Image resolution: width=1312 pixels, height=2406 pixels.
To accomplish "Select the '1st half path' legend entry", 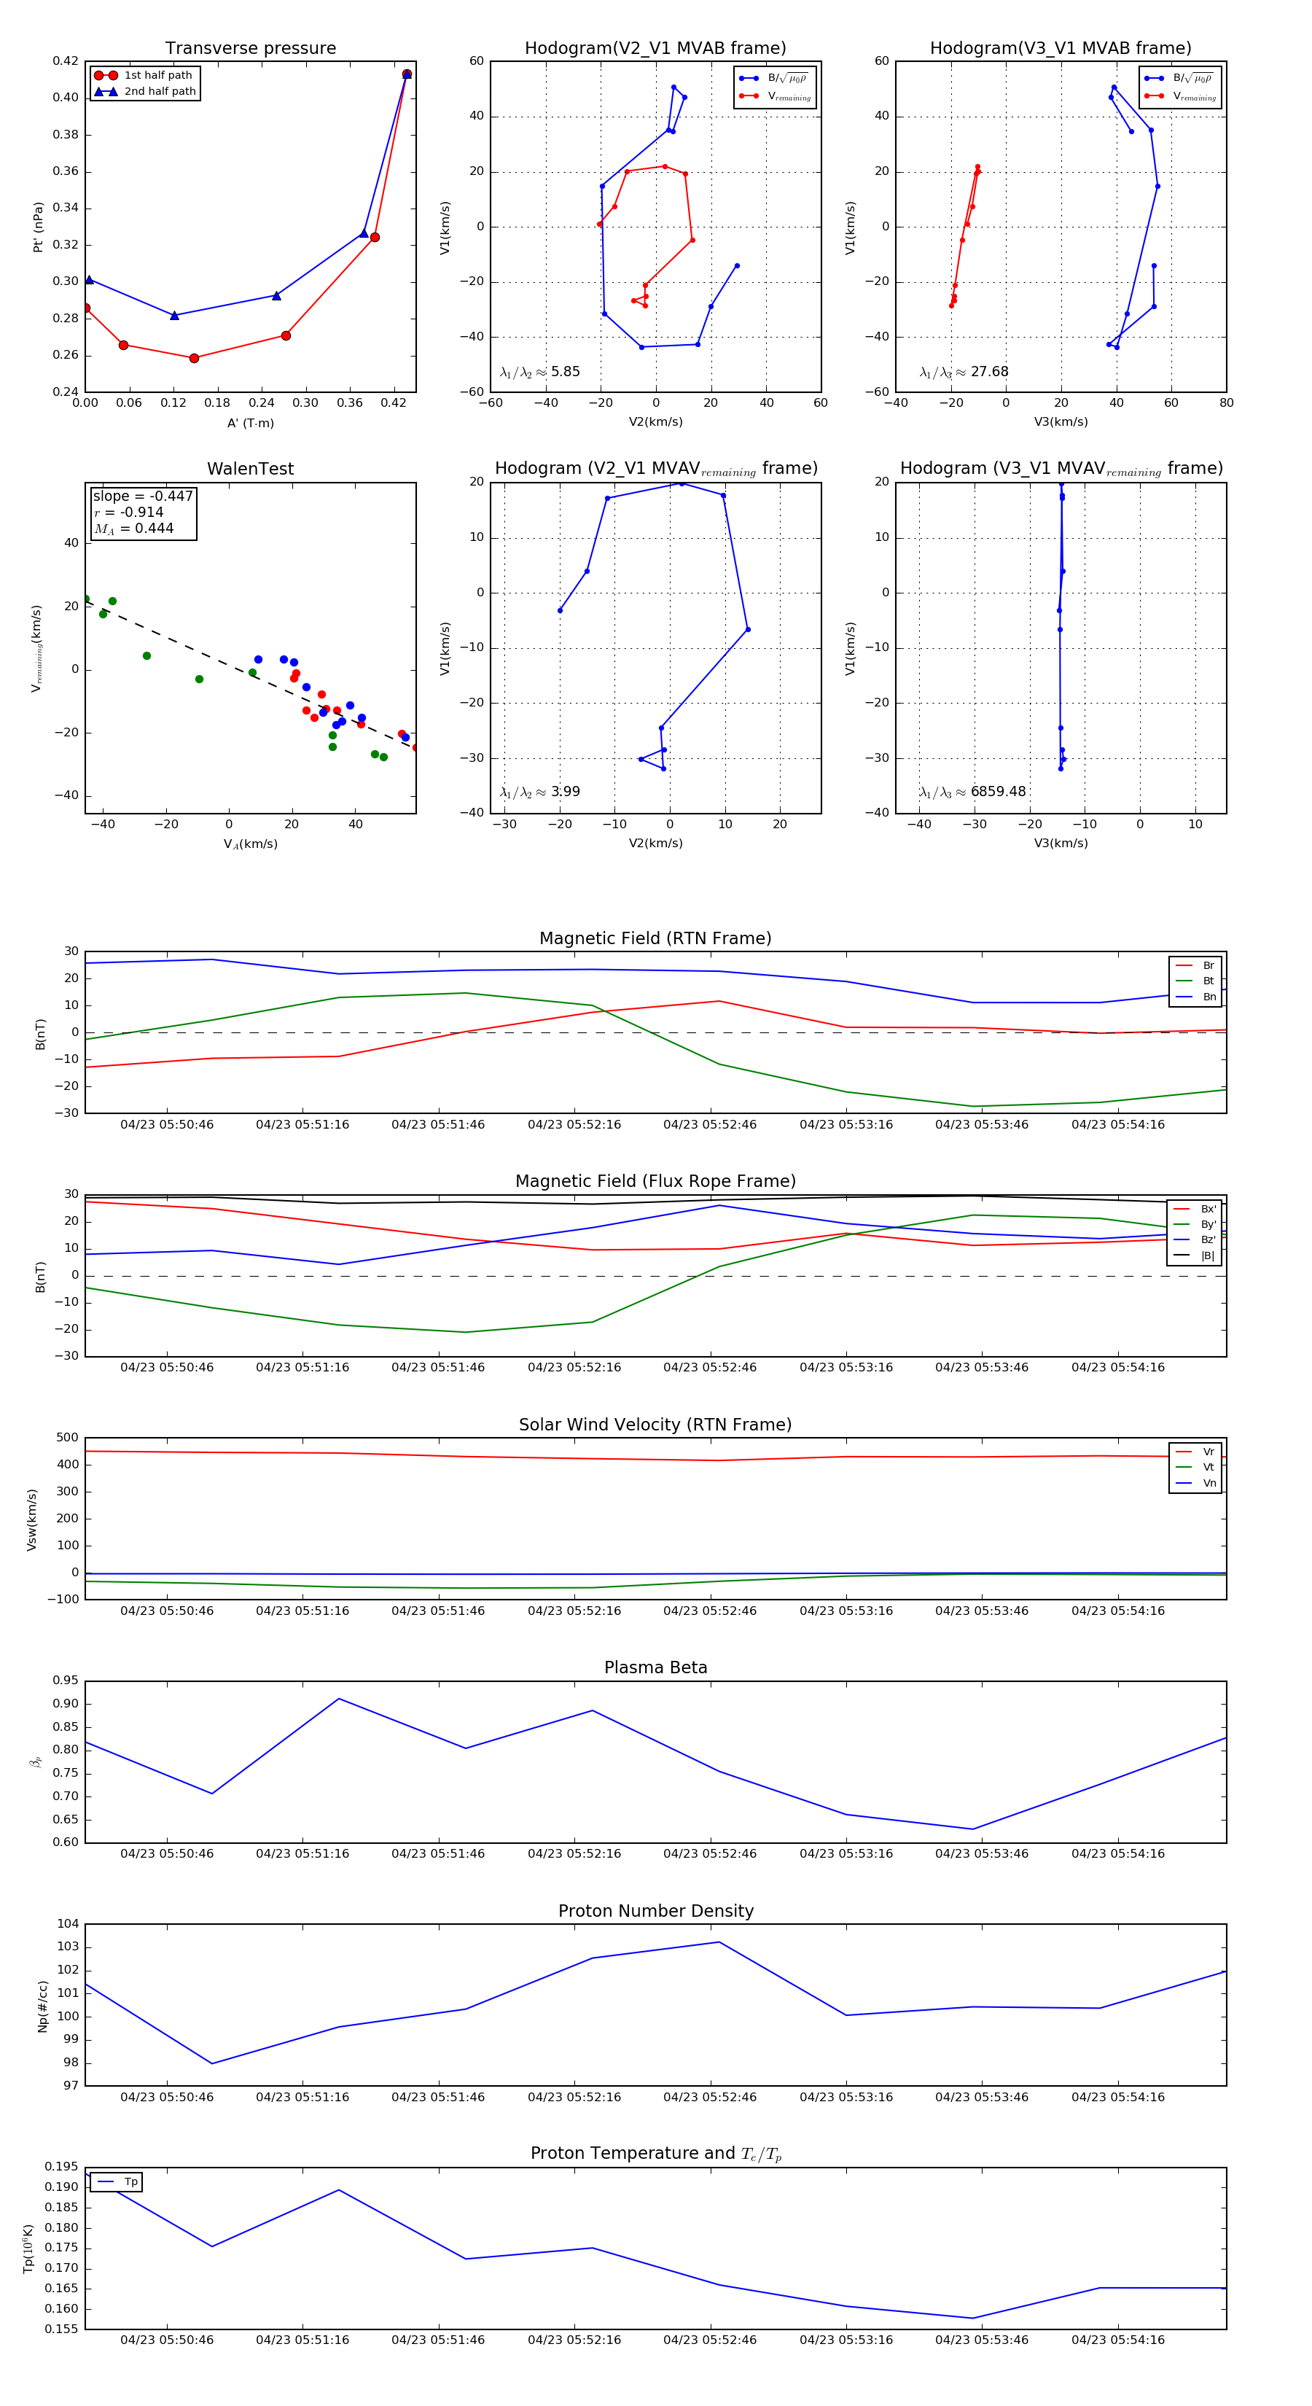I will click(145, 76).
